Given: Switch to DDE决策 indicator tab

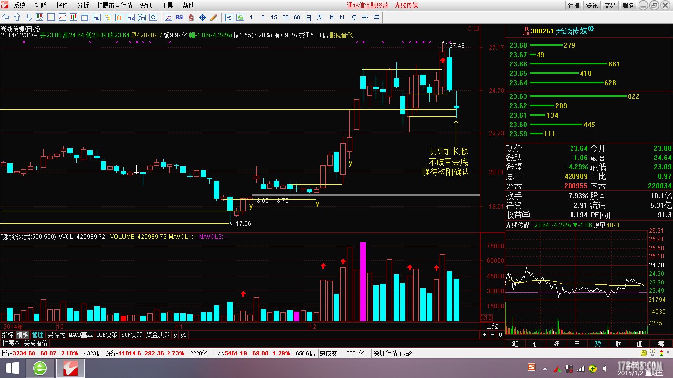Looking at the screenshot, I should tap(107, 335).
